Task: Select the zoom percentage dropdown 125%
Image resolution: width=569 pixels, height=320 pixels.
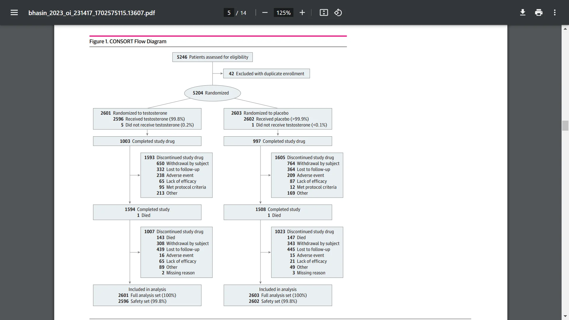Action: 283,12
